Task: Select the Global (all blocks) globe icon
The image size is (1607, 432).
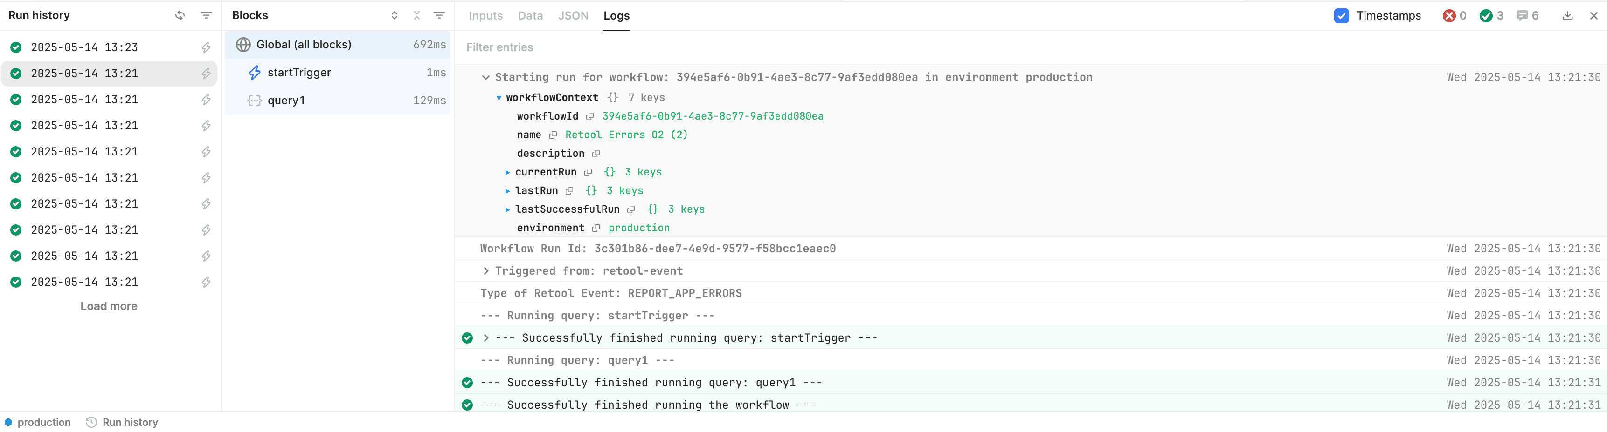Action: [242, 44]
